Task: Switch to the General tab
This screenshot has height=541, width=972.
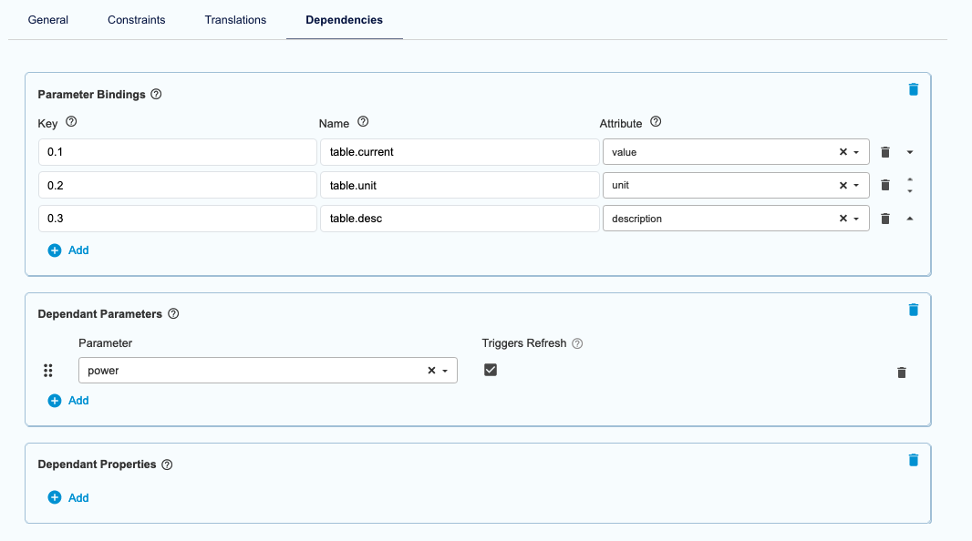Action: 47,19
